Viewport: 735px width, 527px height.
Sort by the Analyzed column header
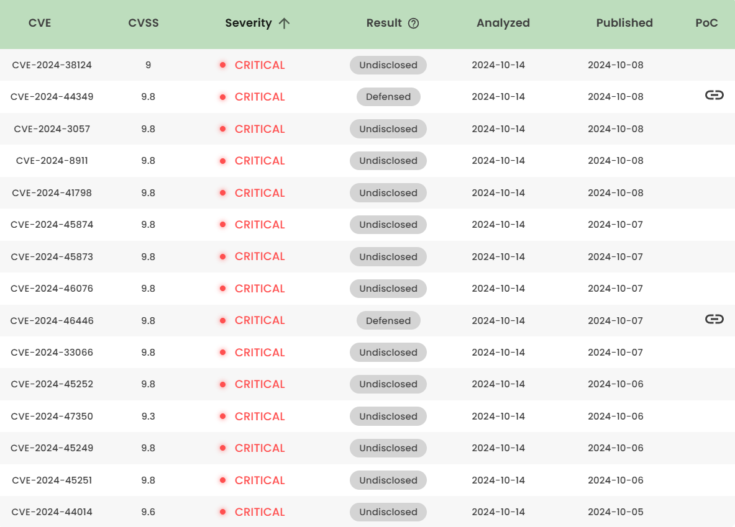pyautogui.click(x=503, y=23)
